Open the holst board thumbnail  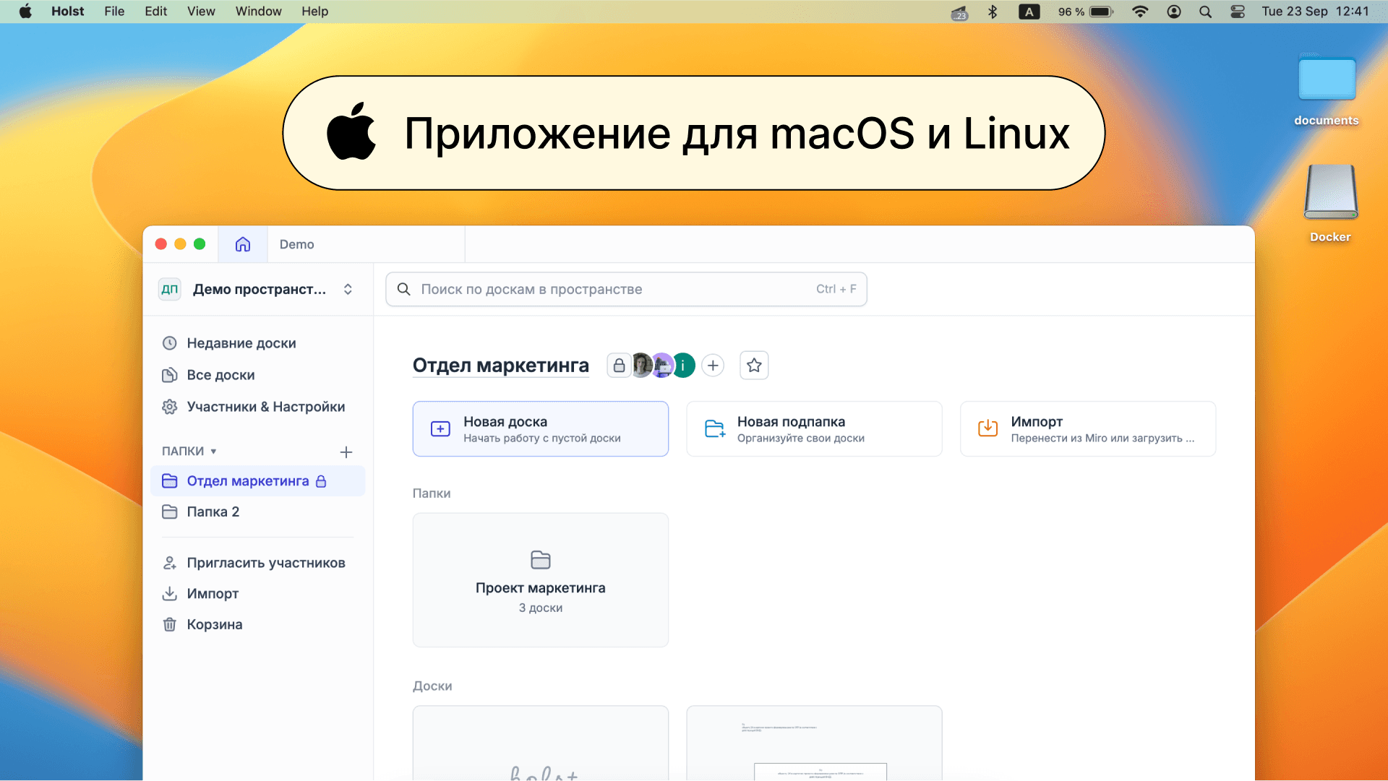tap(541, 743)
